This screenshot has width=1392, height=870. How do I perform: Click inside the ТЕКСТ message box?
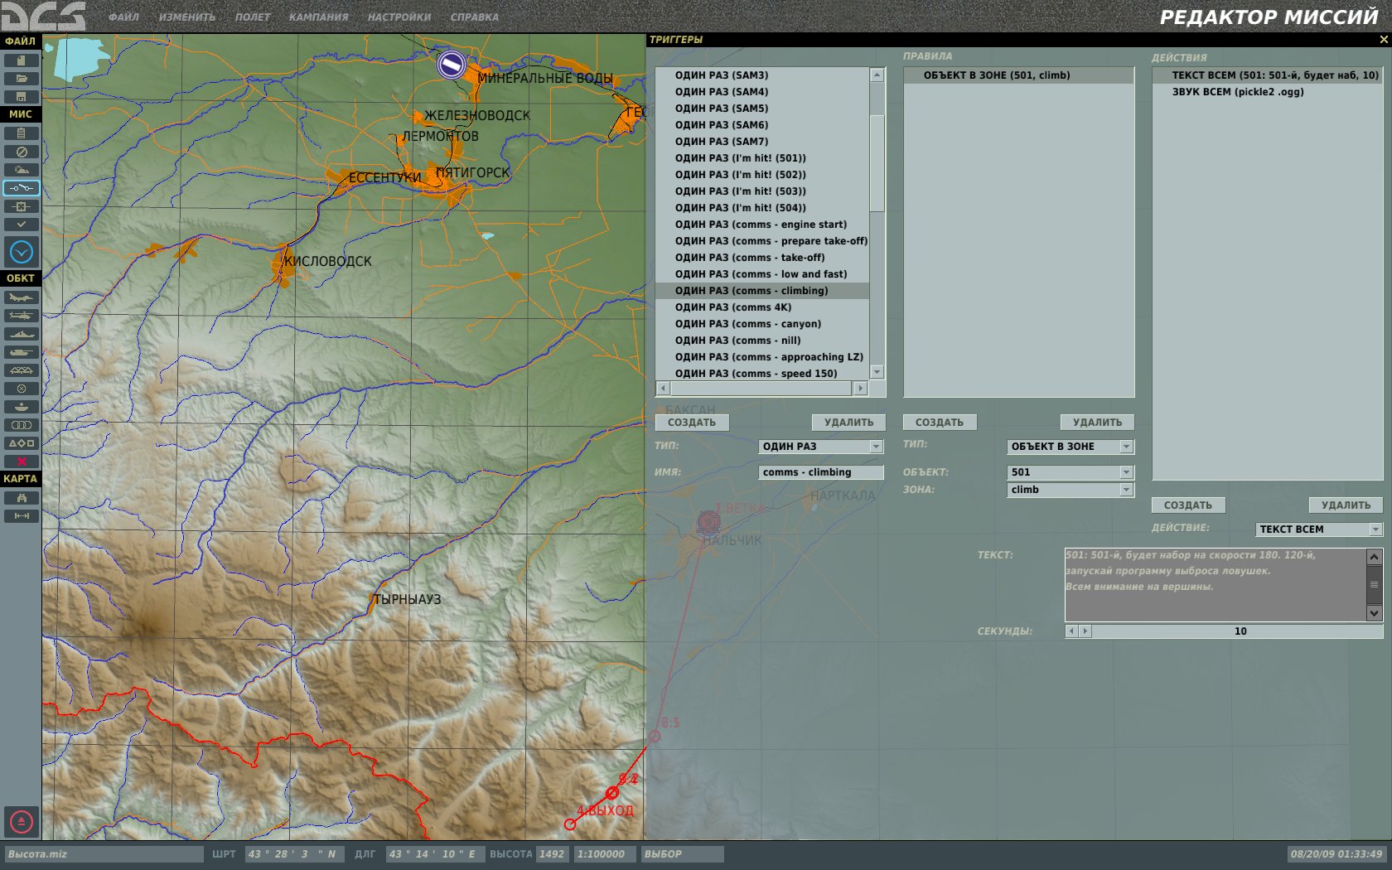(x=1215, y=585)
